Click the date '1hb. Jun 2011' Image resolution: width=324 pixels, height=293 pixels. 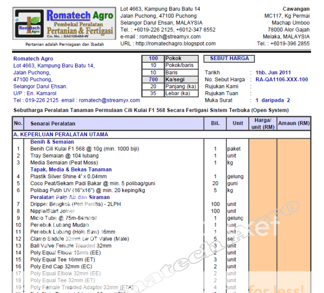point(273,73)
